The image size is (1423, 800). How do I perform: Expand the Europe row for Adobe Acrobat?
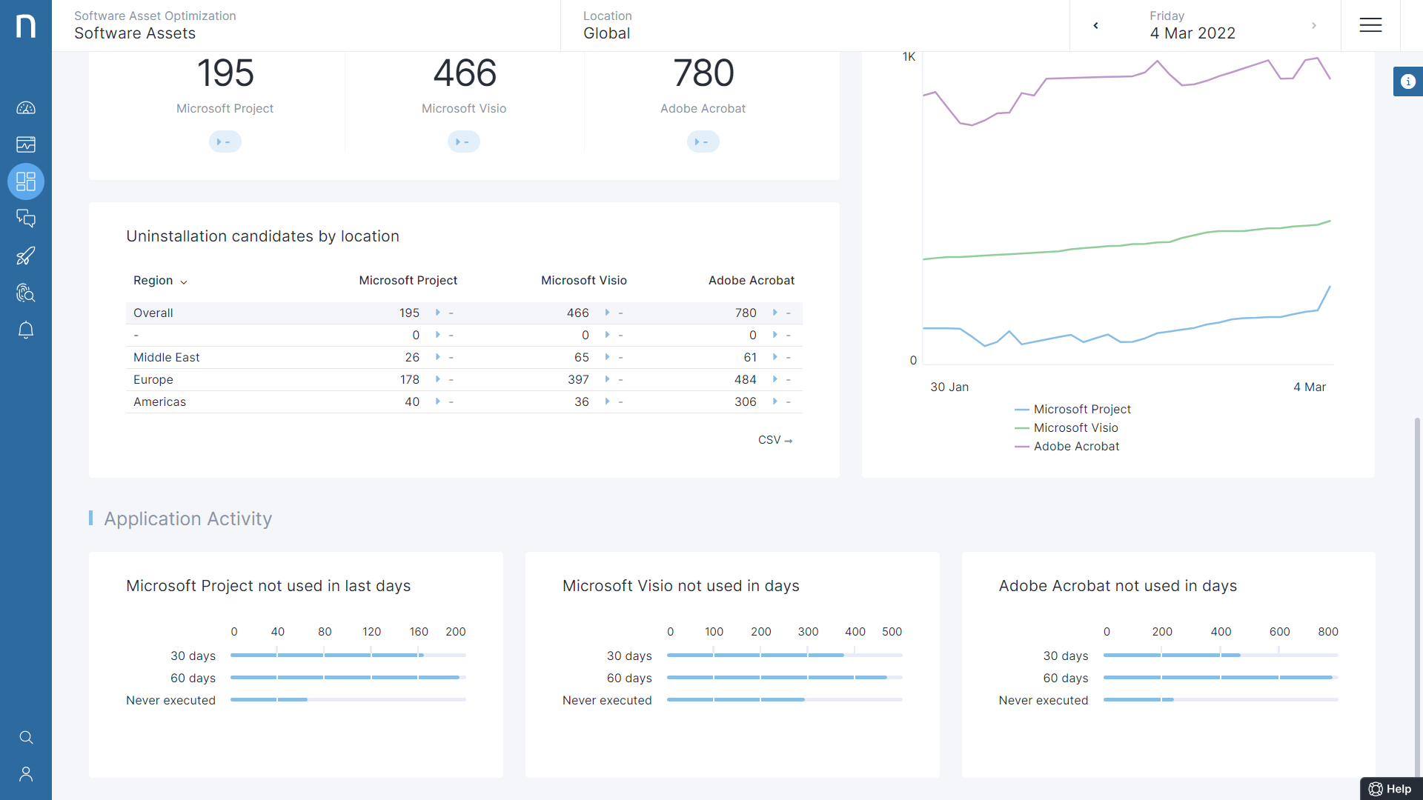point(774,379)
